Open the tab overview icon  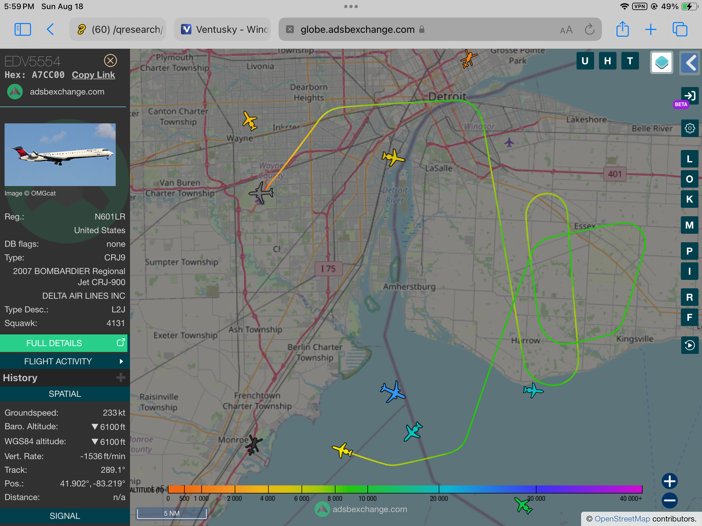coord(680,30)
